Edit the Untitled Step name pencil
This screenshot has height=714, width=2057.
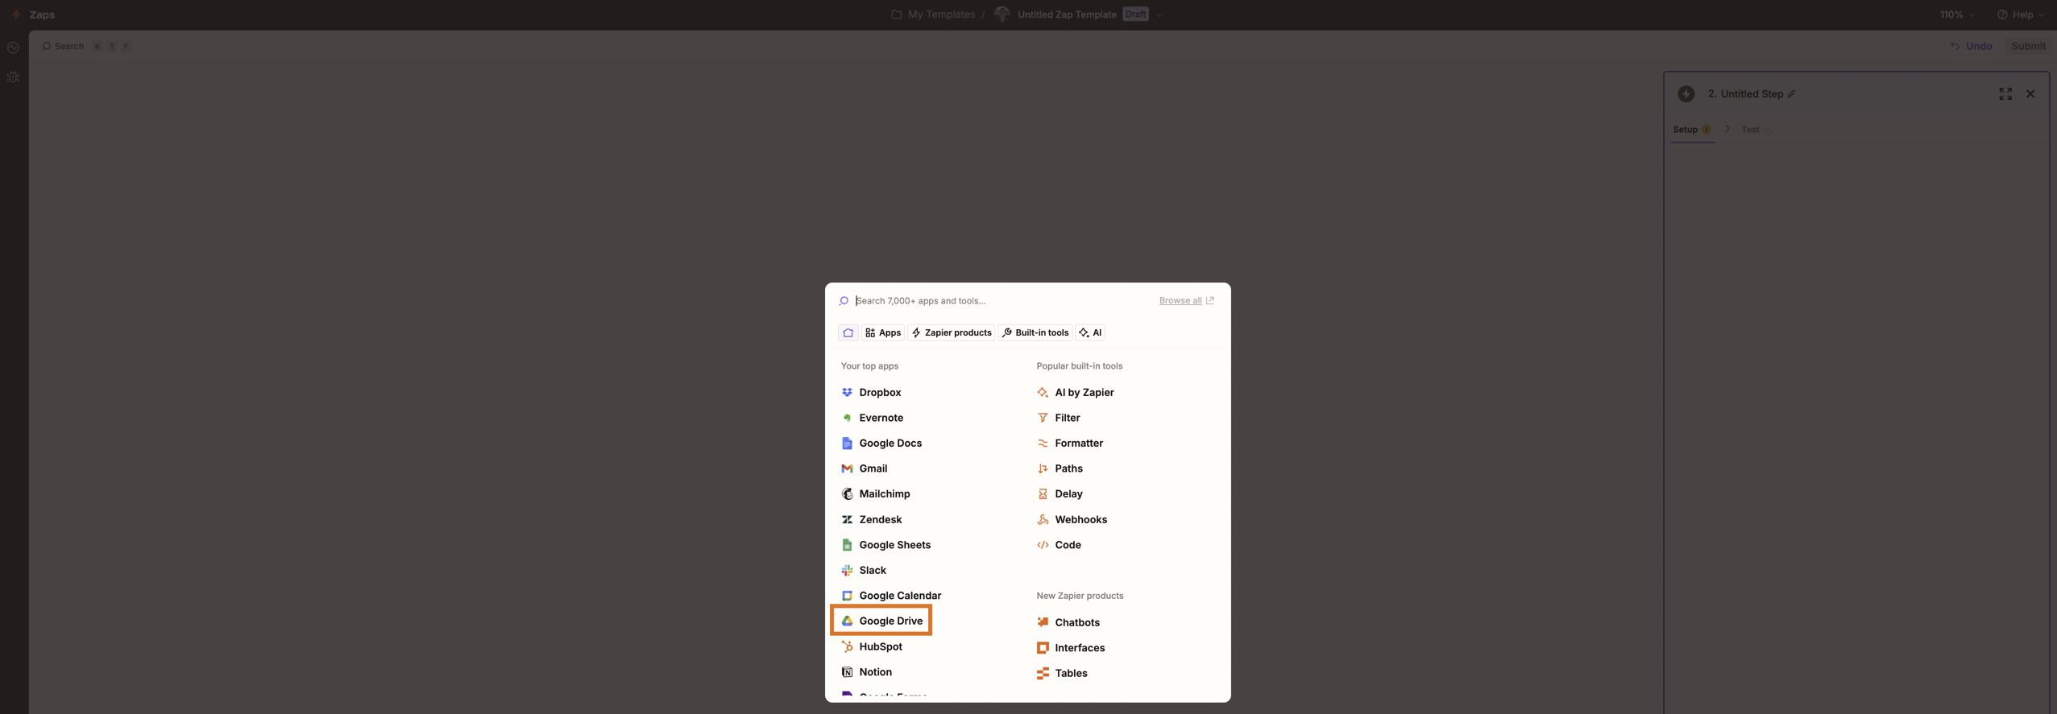point(1791,94)
